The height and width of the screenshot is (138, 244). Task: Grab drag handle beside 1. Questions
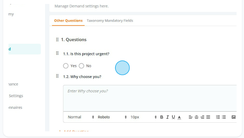click(x=57, y=39)
